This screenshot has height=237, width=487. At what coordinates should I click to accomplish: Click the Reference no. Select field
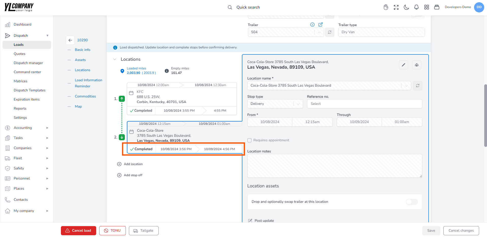coord(364,104)
